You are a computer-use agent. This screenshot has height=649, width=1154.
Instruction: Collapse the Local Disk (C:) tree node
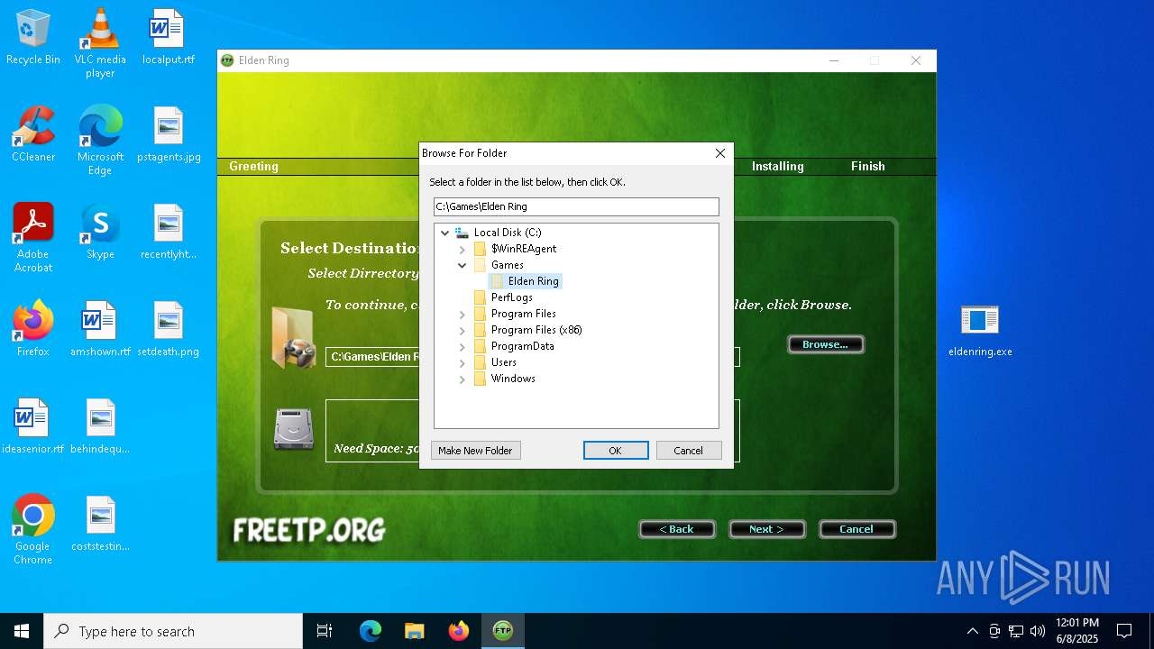coord(444,233)
